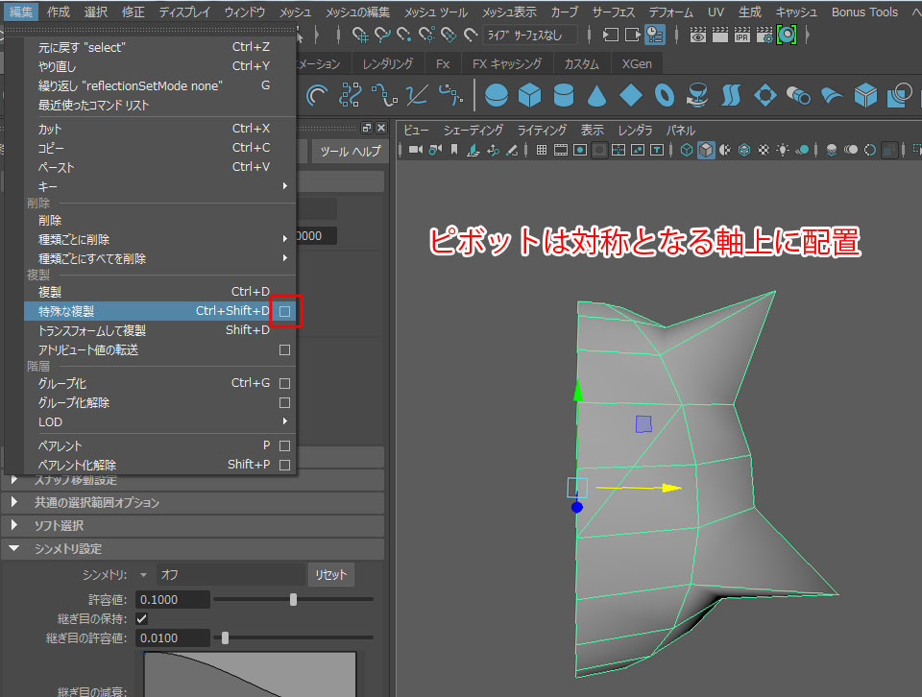The height and width of the screenshot is (697, 922).
Task: Click the green Y-axis manipulator arrow
Action: point(578,391)
